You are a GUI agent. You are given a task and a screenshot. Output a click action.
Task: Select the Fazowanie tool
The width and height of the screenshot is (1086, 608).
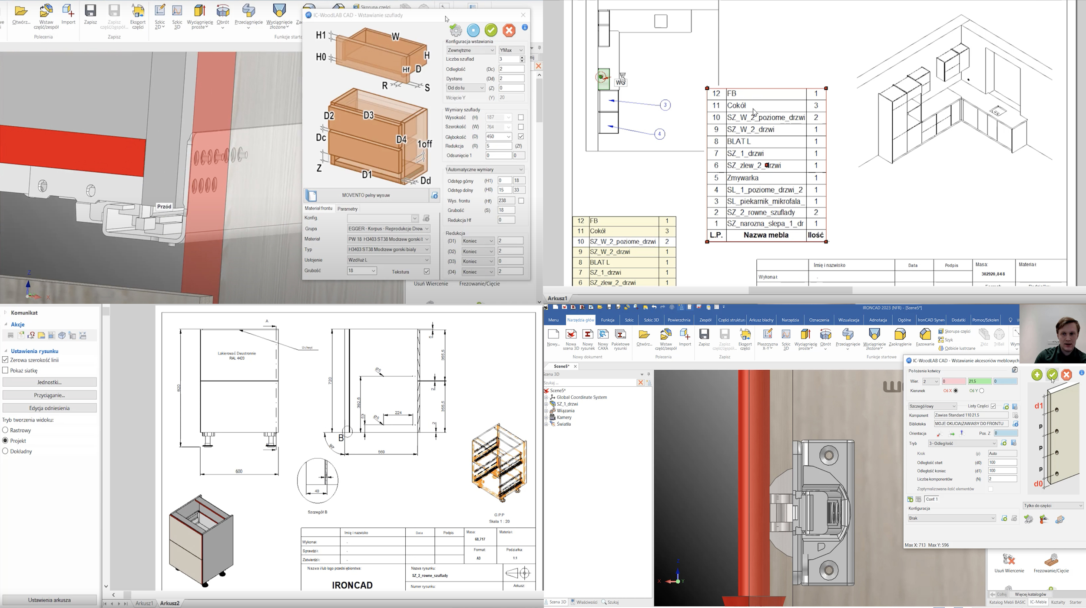coord(925,337)
